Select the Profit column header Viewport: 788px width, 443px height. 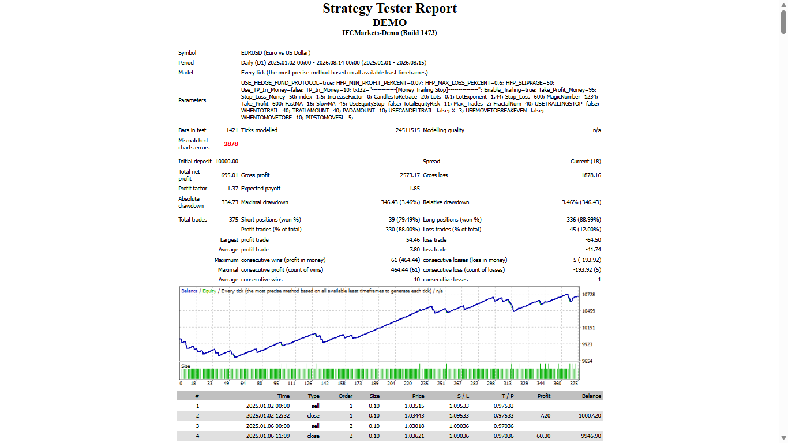543,396
